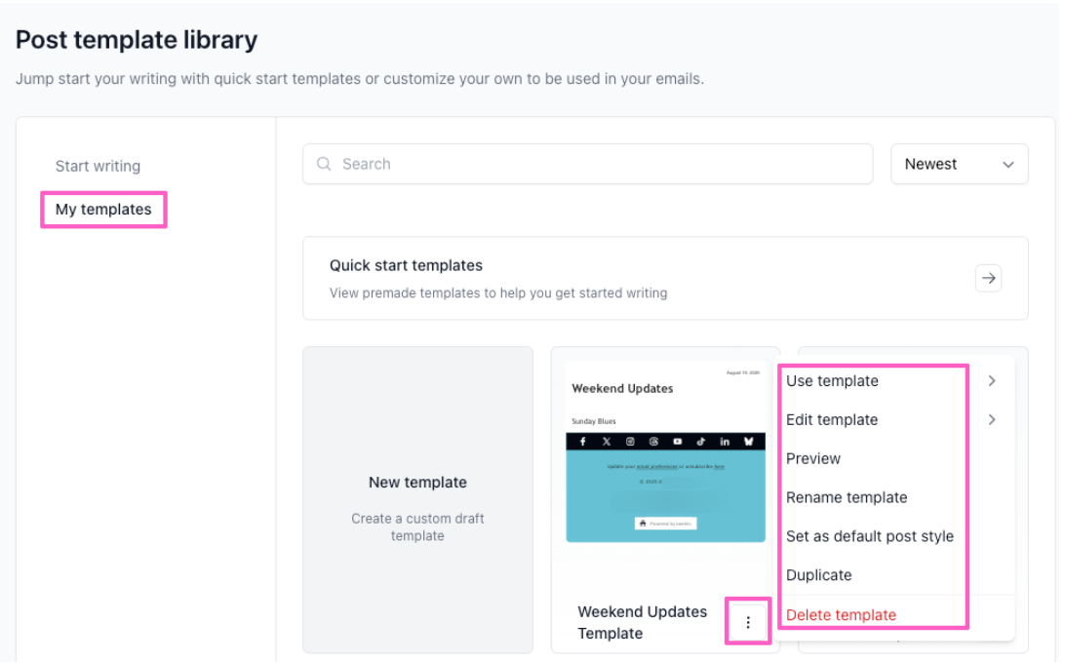Expand the Edit template submenu chevron
The height and width of the screenshot is (663, 1065).
pyautogui.click(x=992, y=420)
